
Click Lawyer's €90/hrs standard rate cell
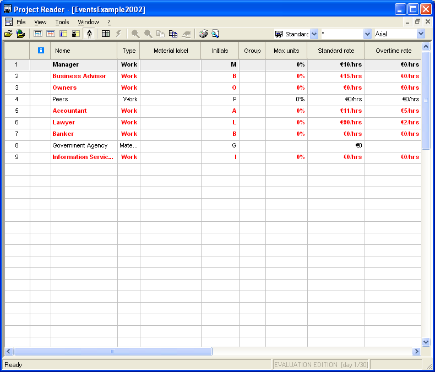tap(336, 123)
